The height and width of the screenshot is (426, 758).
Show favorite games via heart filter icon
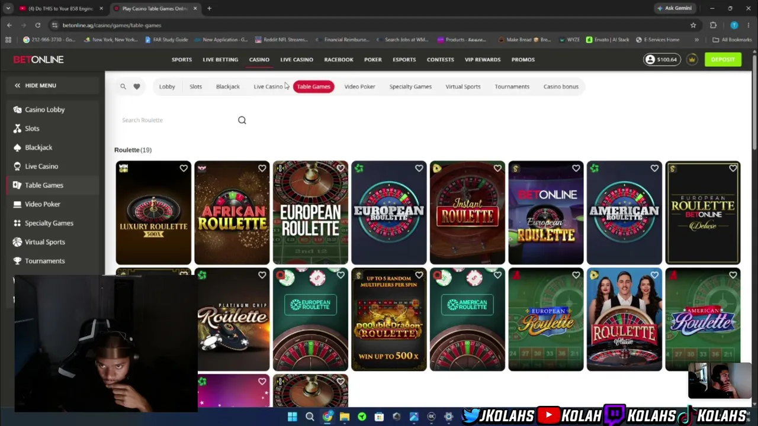[137, 86]
